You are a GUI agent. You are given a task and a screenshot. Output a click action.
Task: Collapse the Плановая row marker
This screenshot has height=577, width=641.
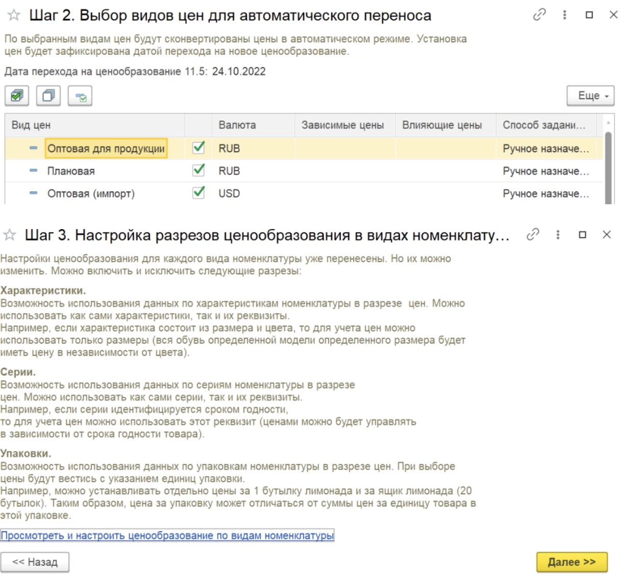[x=33, y=171]
